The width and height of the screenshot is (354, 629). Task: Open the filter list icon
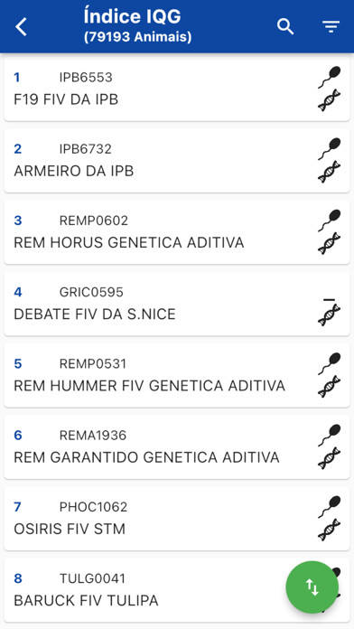coord(331,27)
